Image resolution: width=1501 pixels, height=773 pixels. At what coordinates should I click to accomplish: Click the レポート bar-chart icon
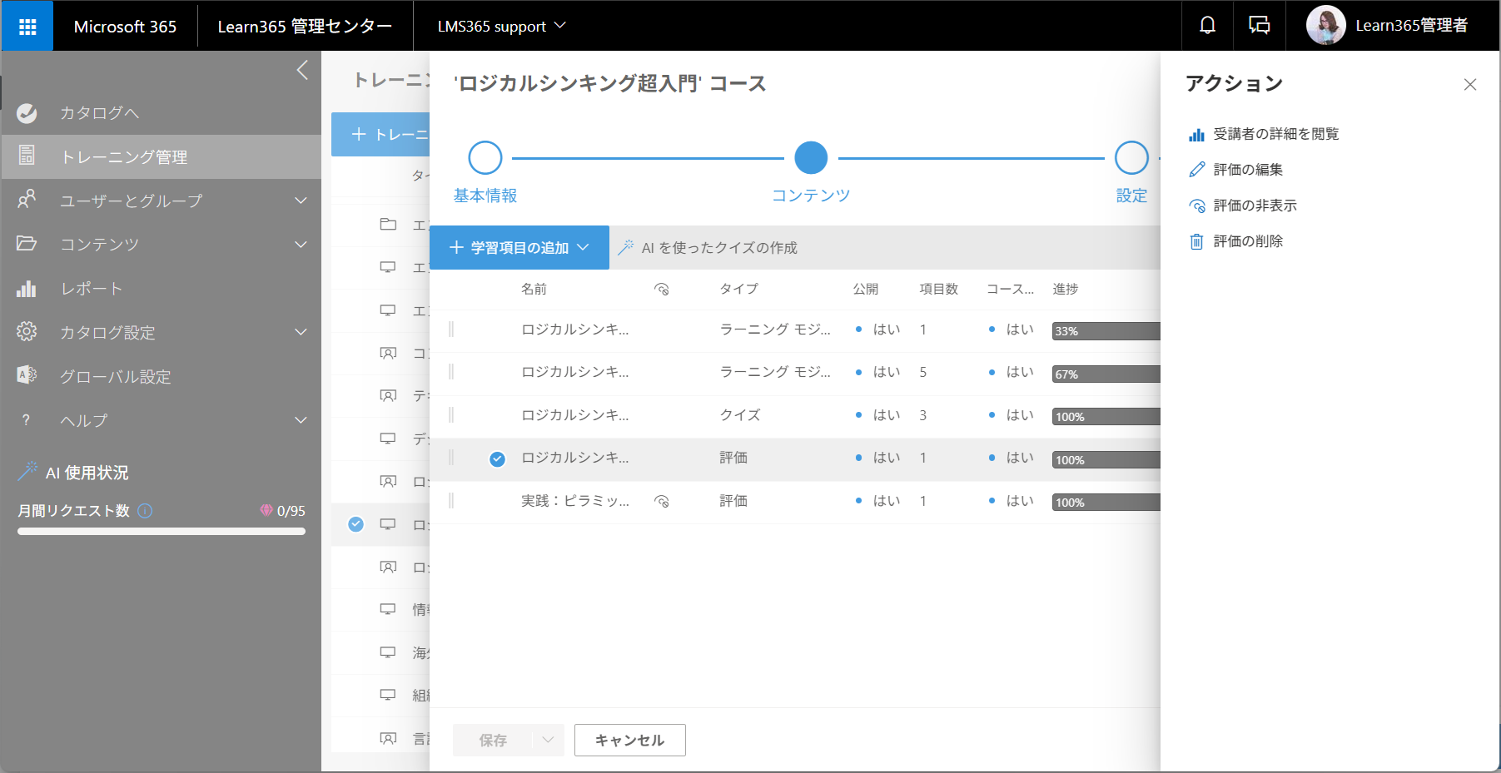tap(27, 289)
